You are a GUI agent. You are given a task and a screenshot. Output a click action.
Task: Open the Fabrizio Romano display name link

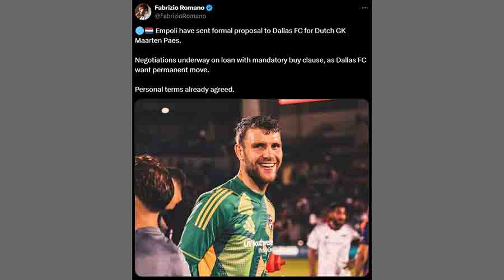179,8
